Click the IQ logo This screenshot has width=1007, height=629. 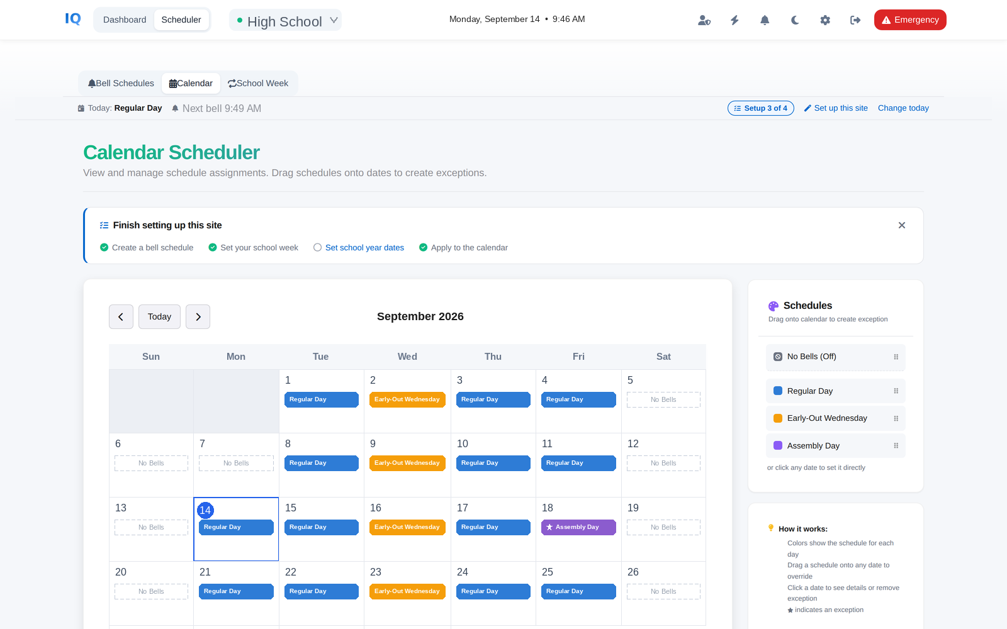coord(73,19)
